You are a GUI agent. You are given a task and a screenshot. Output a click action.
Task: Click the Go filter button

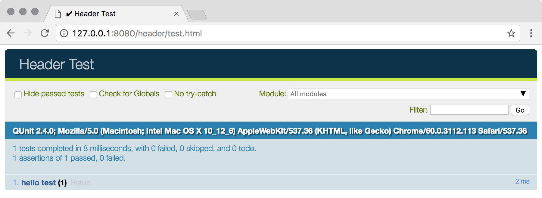pos(520,110)
